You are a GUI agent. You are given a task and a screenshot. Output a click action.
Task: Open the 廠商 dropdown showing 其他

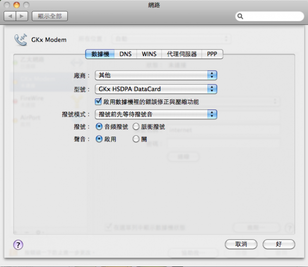pyautogui.click(x=156, y=75)
